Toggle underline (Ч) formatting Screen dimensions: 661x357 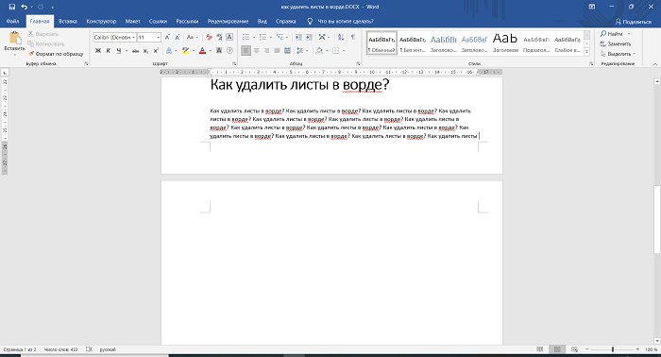pos(118,51)
